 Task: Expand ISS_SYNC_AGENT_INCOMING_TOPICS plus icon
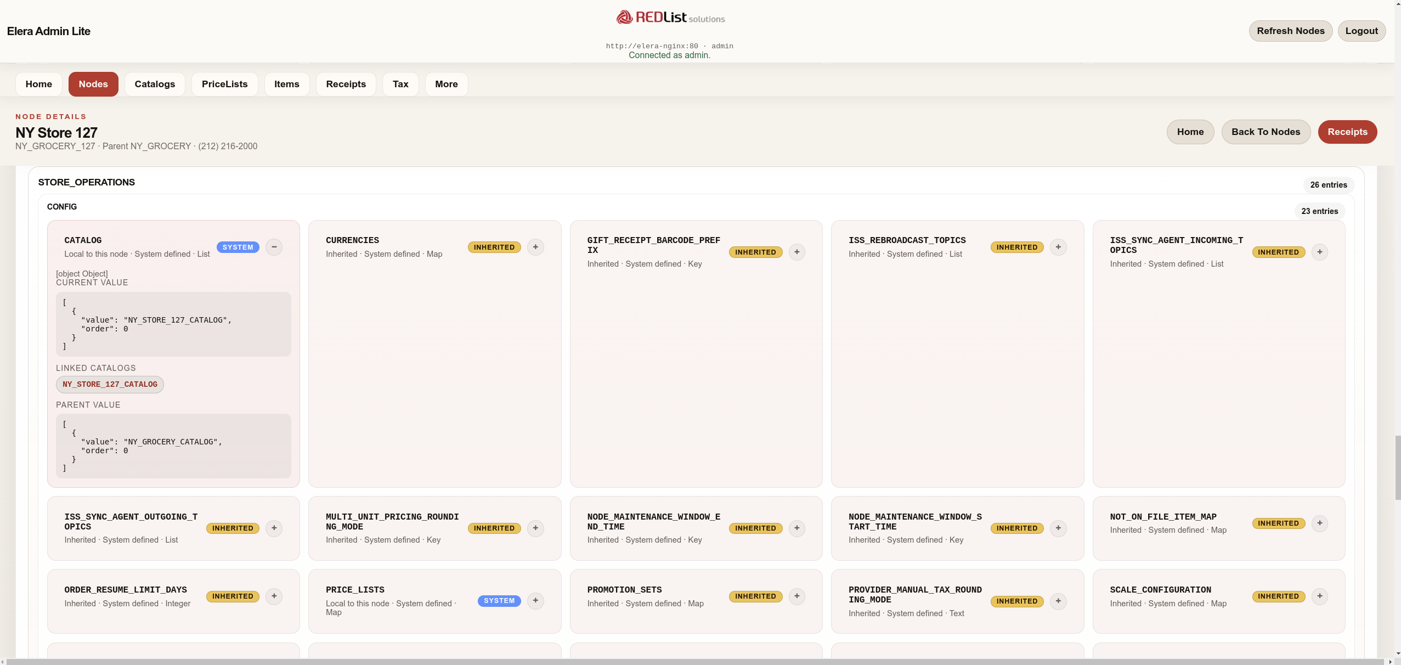(1319, 252)
